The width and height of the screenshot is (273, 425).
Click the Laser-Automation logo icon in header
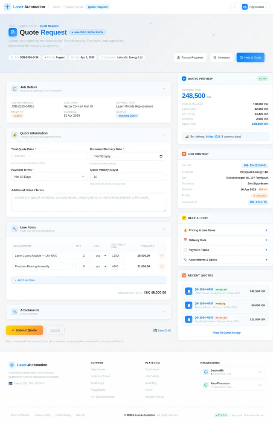(7, 7)
